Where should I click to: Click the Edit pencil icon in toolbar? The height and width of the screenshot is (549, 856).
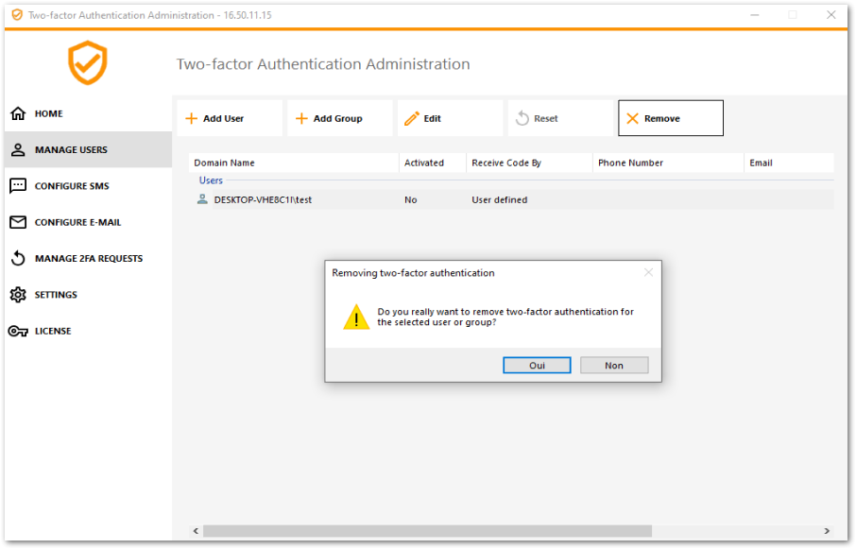413,117
